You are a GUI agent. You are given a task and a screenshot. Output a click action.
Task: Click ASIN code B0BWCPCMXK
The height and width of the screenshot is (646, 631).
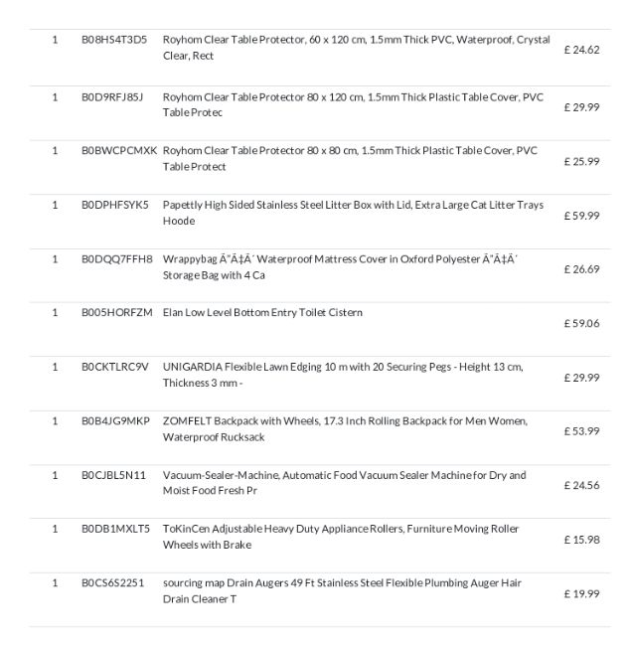pos(119,151)
